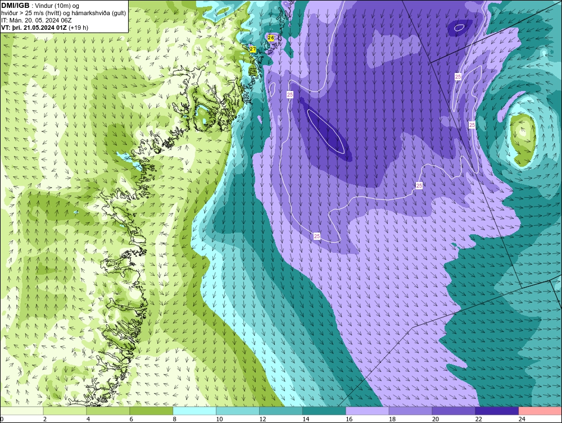Image resolution: width=562 pixels, height=423 pixels.
Task: Click the legend scale number 2
Action: [x=45, y=419]
